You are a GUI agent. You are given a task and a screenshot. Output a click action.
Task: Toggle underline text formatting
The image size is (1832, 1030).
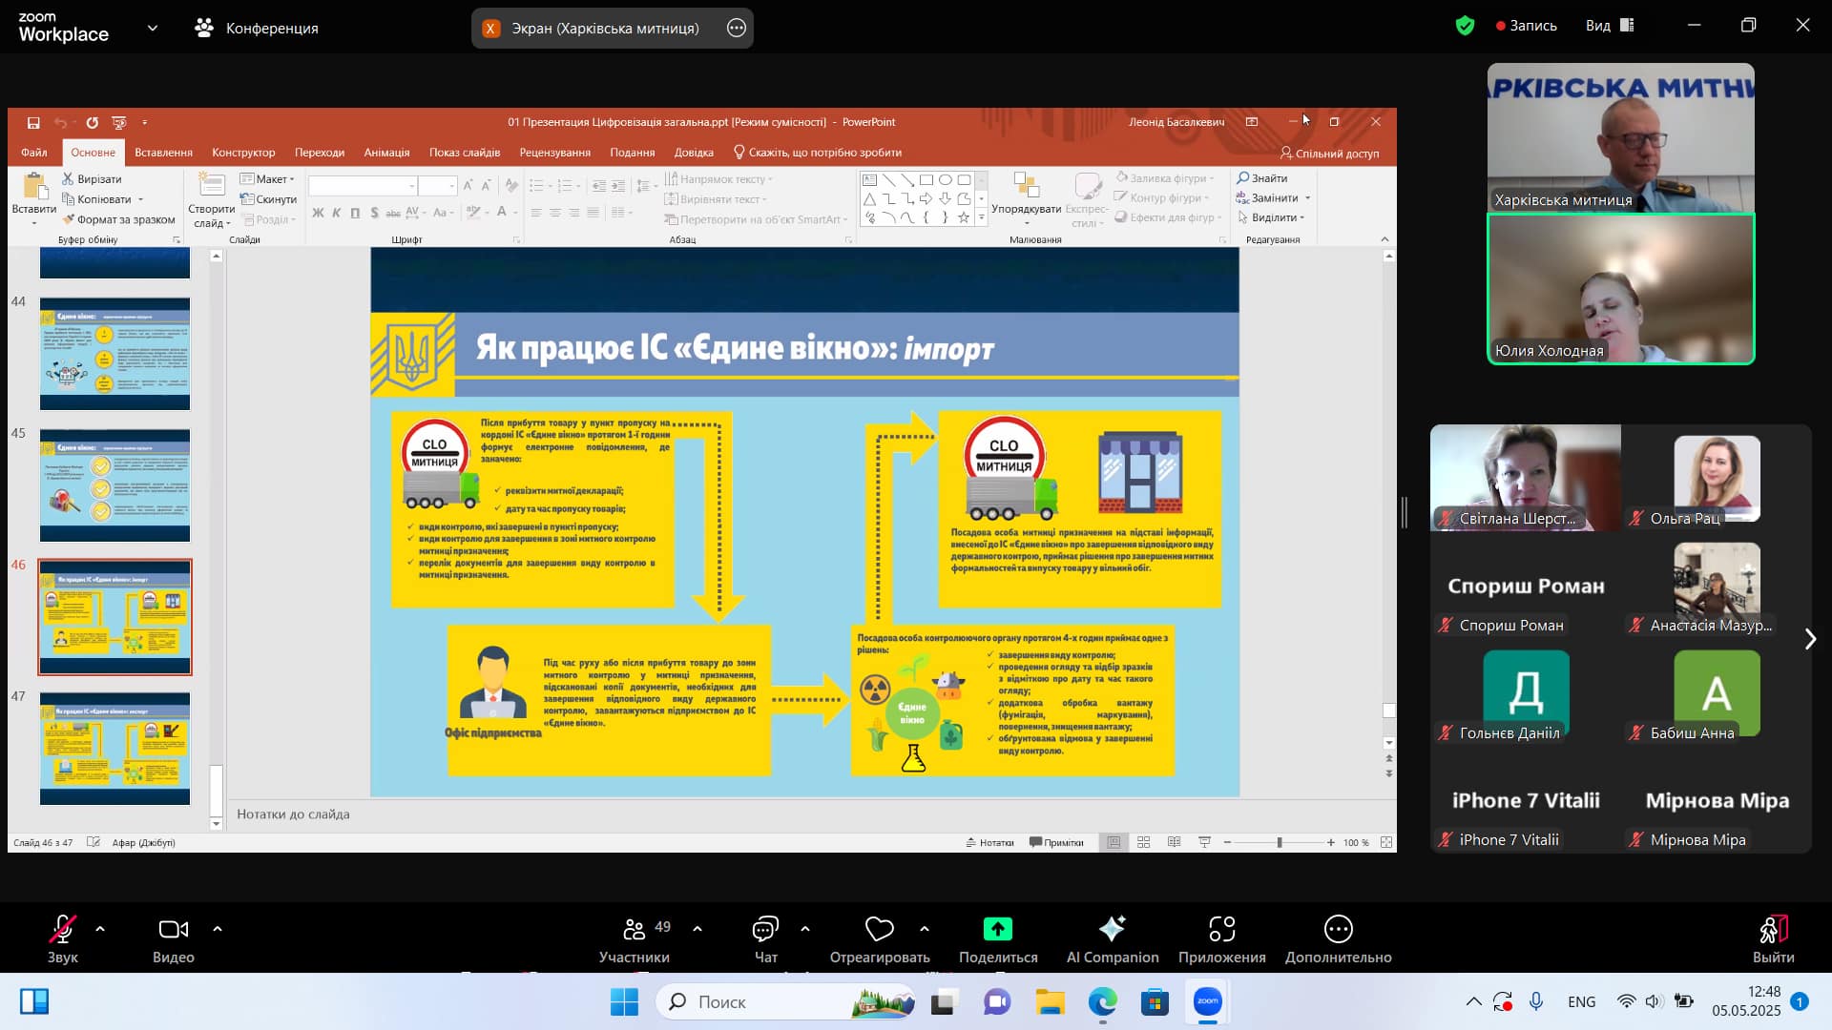click(355, 213)
